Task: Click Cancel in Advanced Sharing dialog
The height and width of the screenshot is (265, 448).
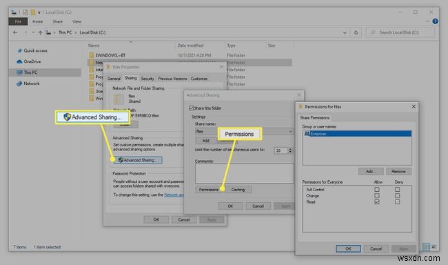Action: coord(258,206)
